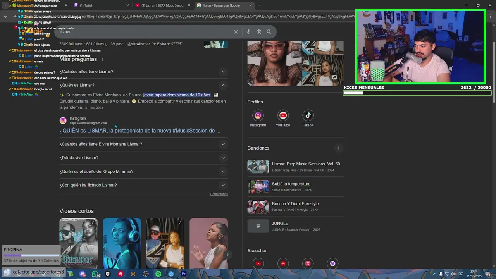This screenshot has height=279, width=496.
Task: Click the Videos cortos heading
Action: (76, 211)
